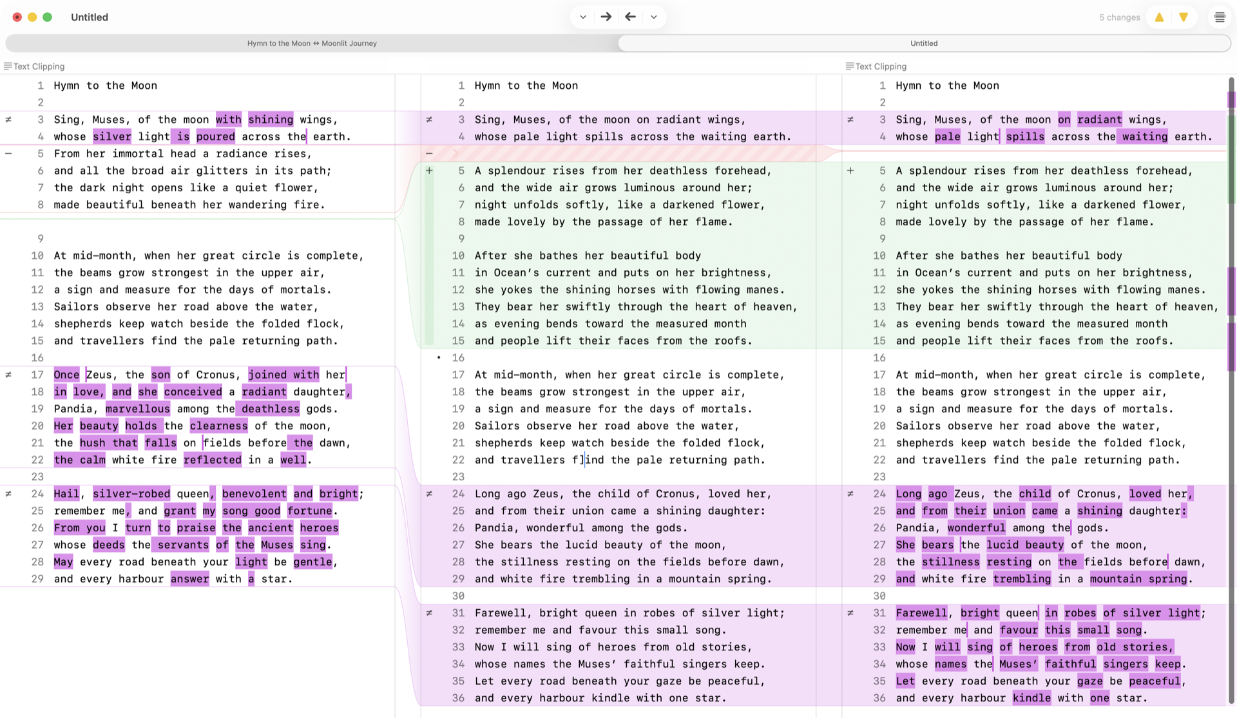The image size is (1237, 718).
Task: Click the highlighted word 'radiant' in right pane line 3
Action: pyautogui.click(x=1100, y=119)
